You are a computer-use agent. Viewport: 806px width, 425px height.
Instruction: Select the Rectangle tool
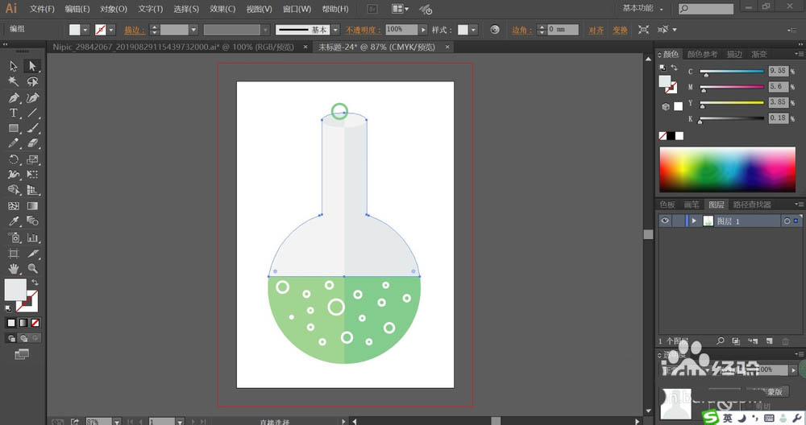14,128
